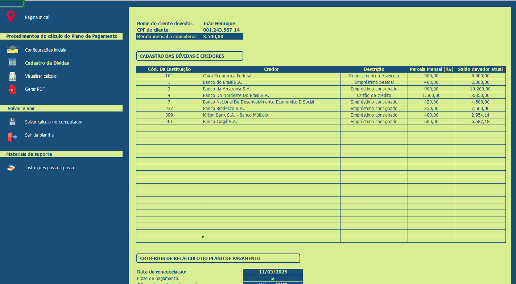Click the Descrição column header
The image size is (516, 284).
pos(374,69)
